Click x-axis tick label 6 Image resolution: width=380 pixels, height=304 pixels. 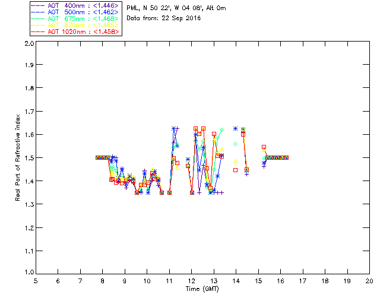[58, 281]
